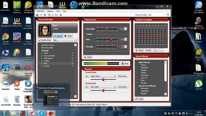206x116 pixels.
Task: Click Show Favorites in voice list
Action: coord(47,48)
